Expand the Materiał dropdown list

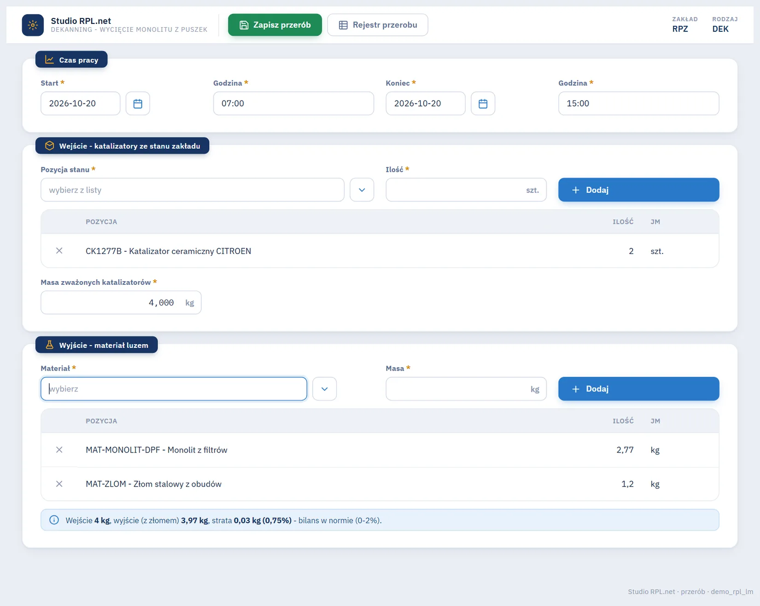325,389
